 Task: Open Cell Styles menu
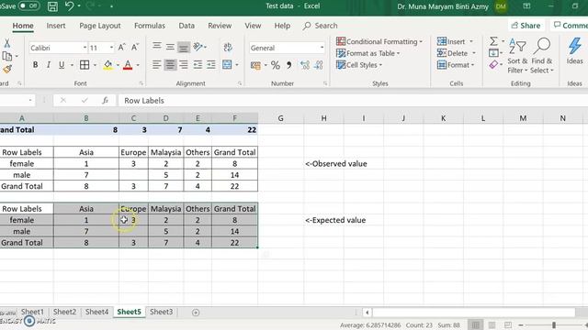(359, 65)
